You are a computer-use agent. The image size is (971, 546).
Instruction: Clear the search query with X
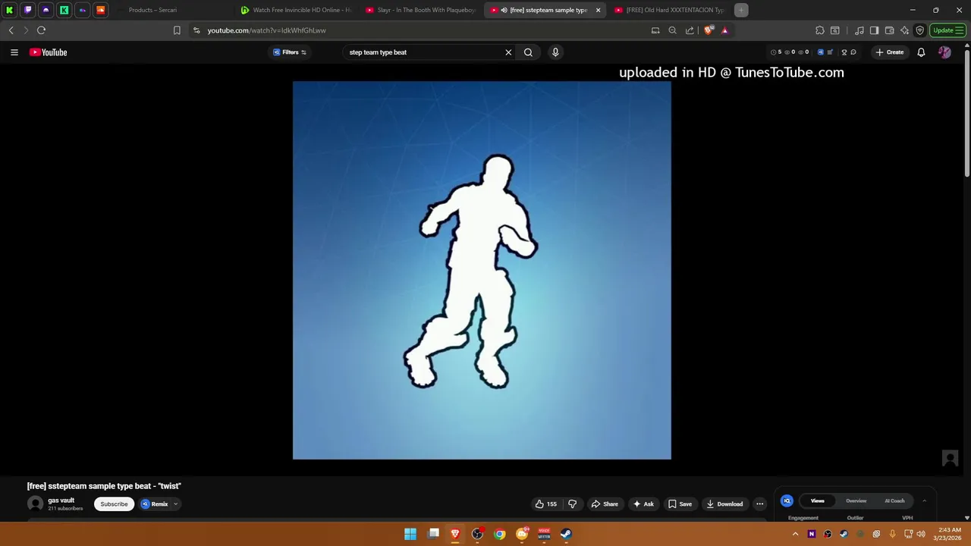(508, 52)
